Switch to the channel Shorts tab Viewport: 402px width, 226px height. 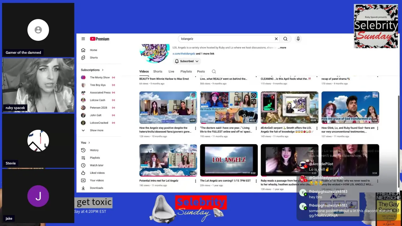158,72
